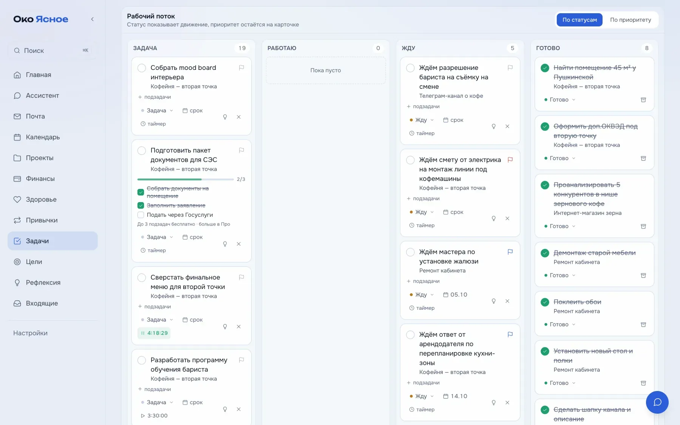
Task: Click 'больше в Про' upgrade link
Action: click(x=214, y=224)
